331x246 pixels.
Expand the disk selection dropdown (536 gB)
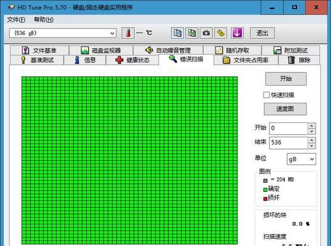click(x=63, y=33)
